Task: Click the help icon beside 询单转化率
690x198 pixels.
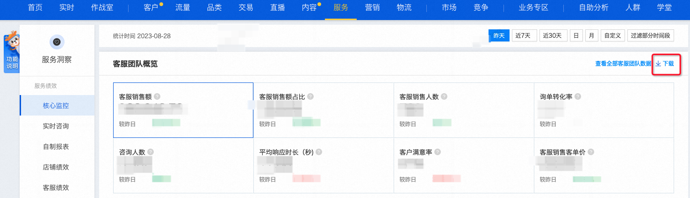Action: pyautogui.click(x=578, y=96)
